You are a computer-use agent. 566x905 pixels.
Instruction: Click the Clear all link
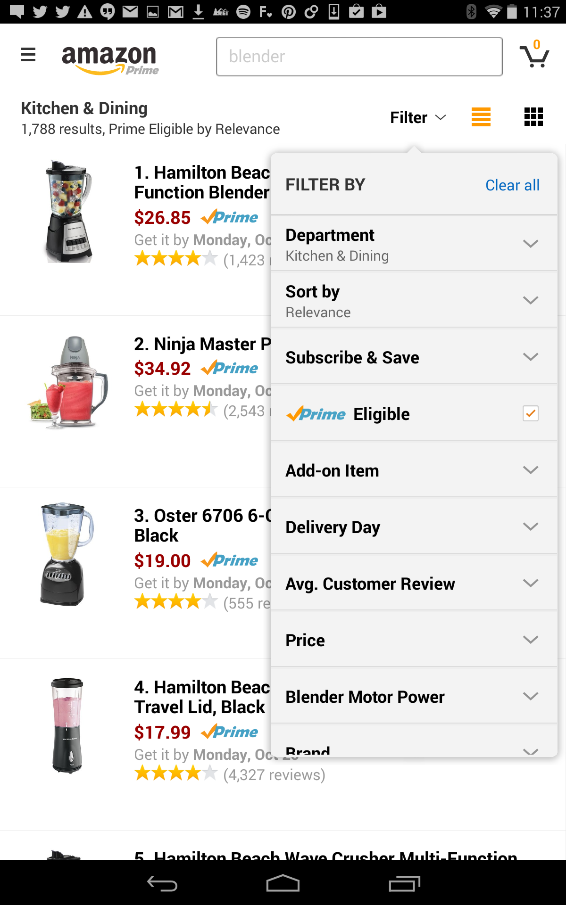tap(512, 185)
